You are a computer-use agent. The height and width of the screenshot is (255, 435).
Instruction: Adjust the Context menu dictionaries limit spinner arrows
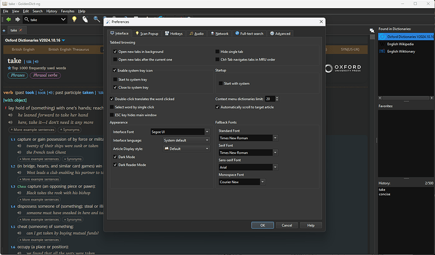click(277, 99)
